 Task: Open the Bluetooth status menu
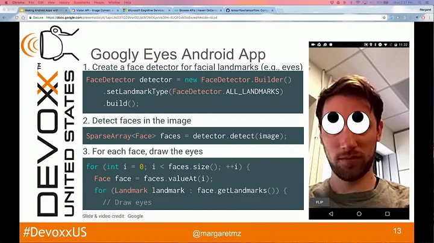351,2
